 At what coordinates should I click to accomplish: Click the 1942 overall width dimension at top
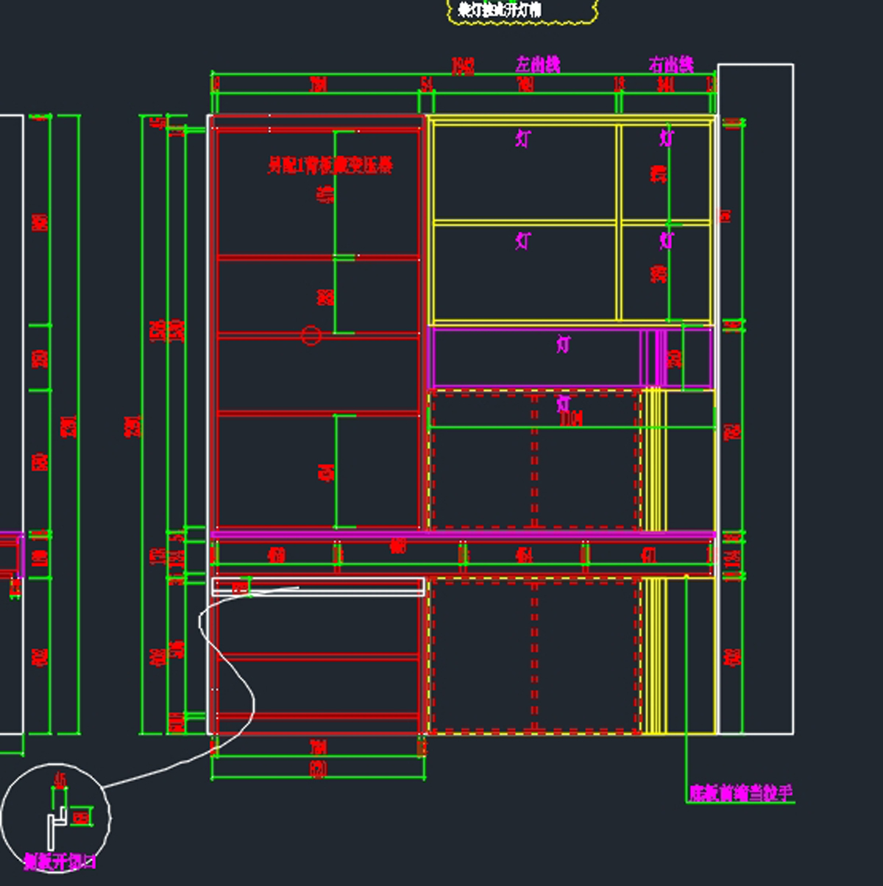pos(463,67)
